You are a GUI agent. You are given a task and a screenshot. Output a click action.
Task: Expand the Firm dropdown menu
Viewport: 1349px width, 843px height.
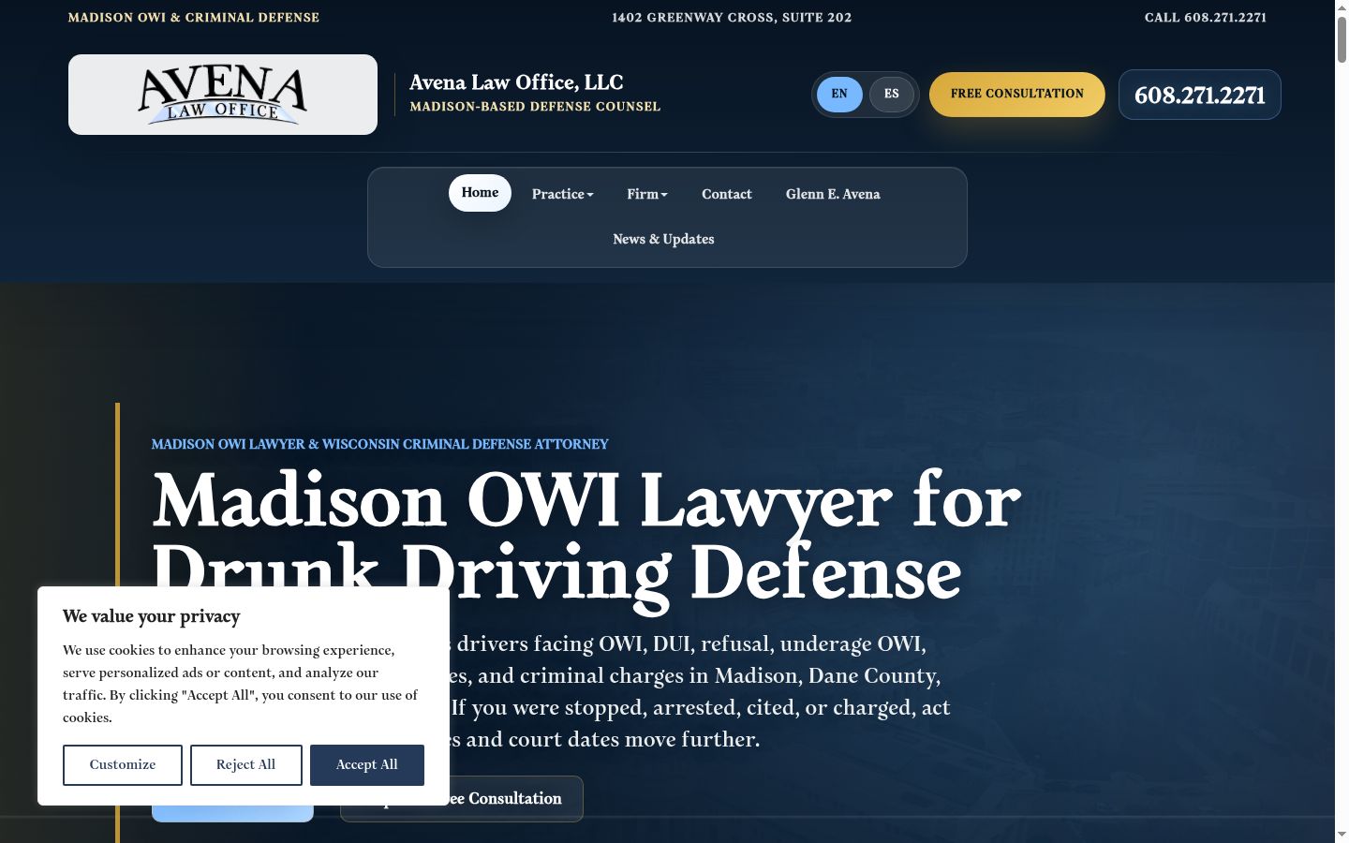(647, 194)
